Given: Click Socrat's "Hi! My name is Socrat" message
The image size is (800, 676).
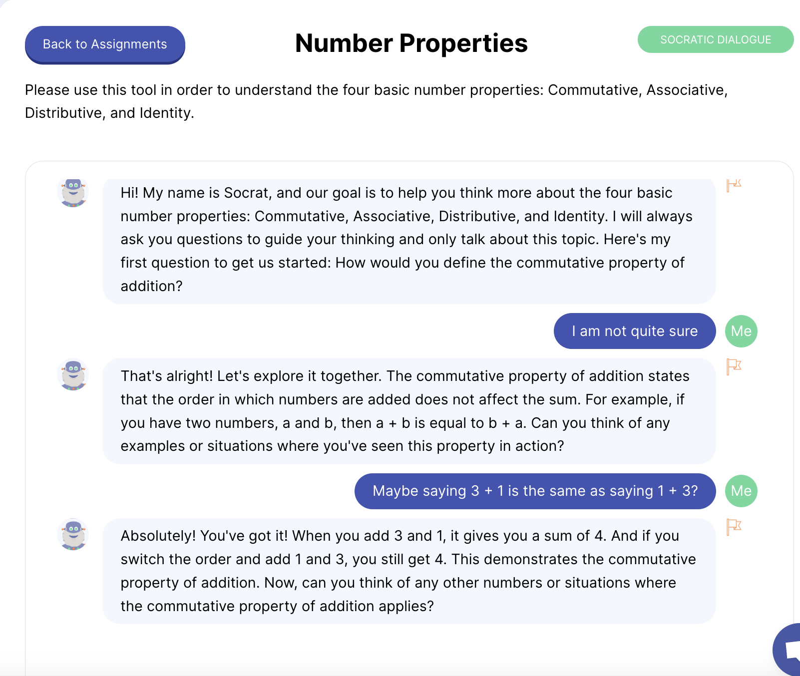Looking at the screenshot, I should click(x=408, y=240).
